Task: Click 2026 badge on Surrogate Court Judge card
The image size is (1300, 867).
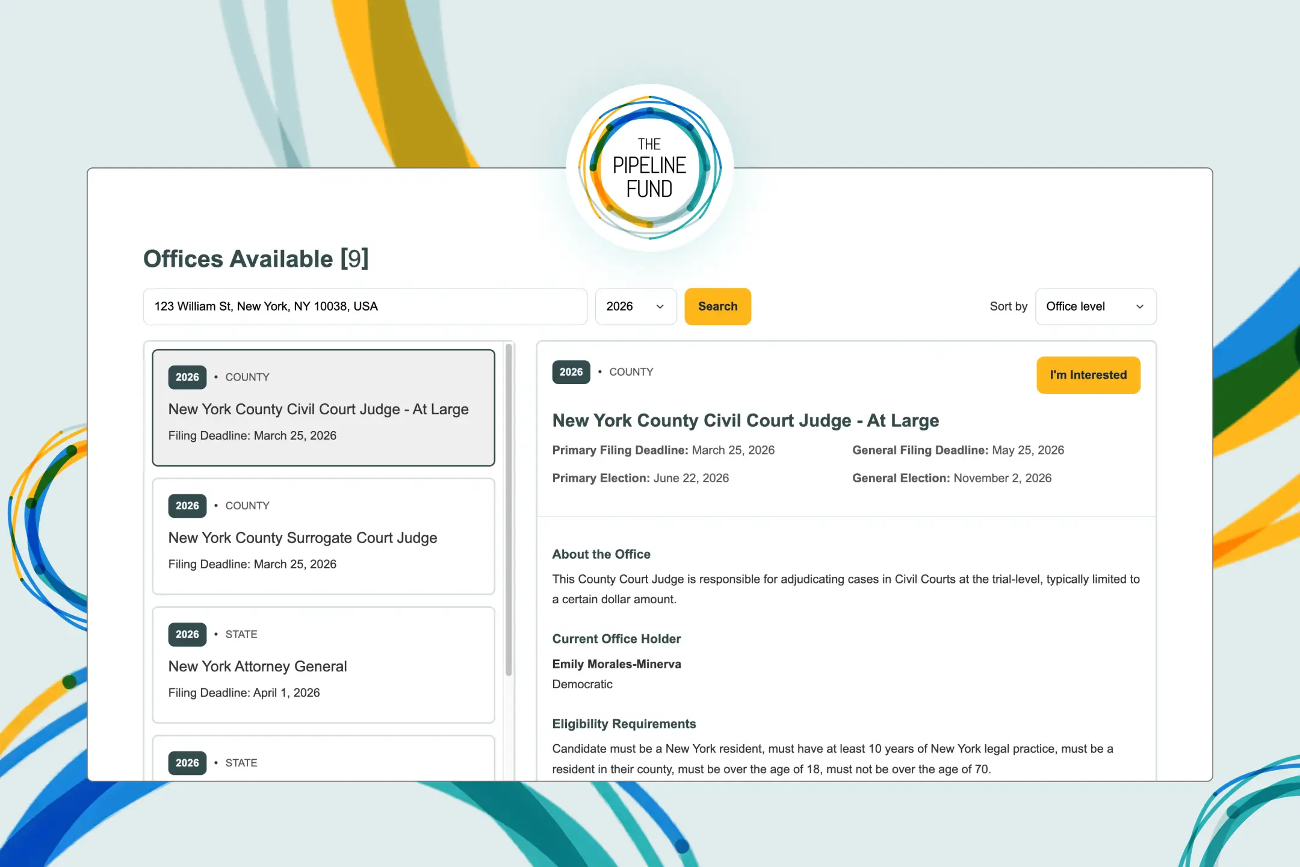Action: 187,506
